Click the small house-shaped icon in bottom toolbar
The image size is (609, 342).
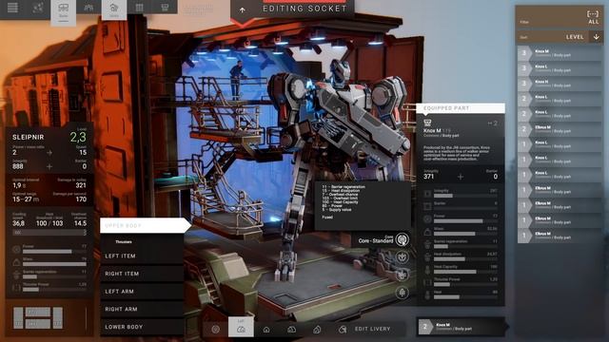(x=266, y=330)
